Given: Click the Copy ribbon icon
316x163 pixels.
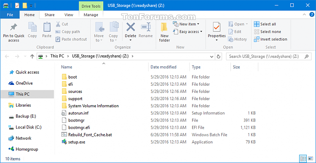Looking at the screenshot, I should [x=32, y=27].
